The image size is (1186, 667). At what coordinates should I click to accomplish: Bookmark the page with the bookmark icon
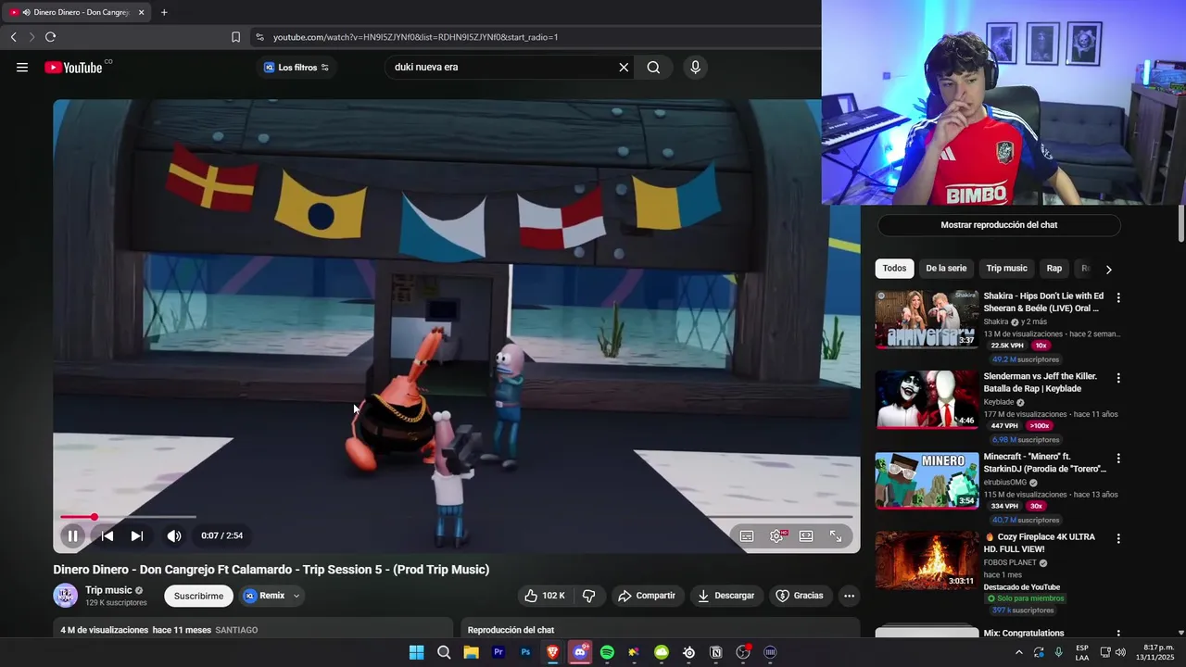tap(235, 37)
